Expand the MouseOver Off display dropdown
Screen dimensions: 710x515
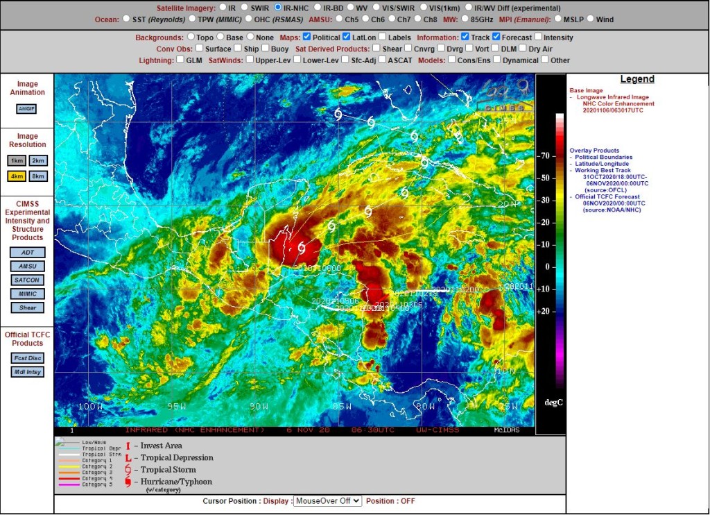click(327, 501)
